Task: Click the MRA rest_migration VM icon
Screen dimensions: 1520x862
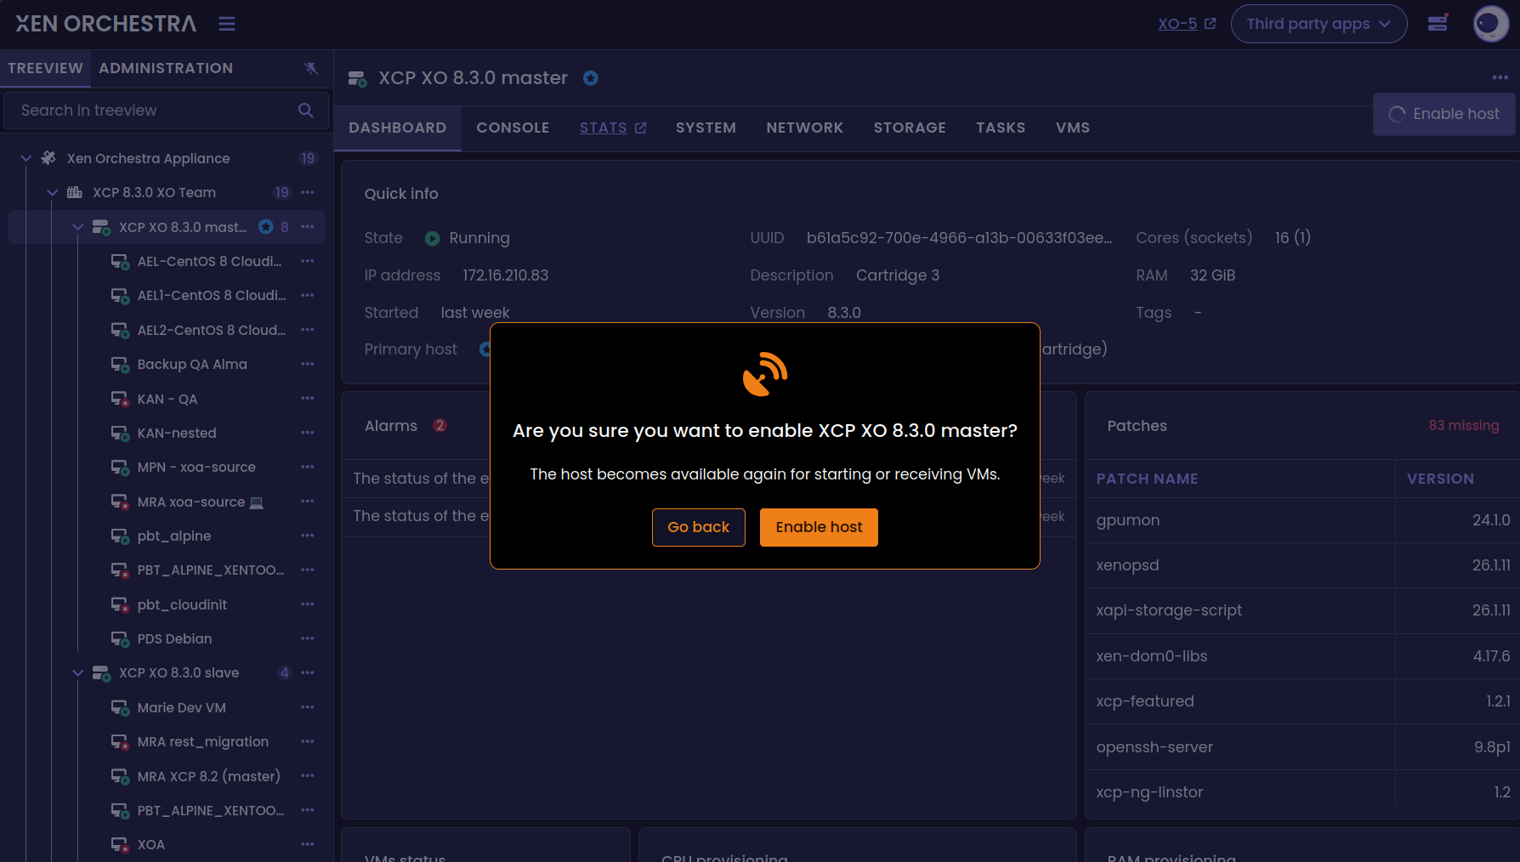Action: coord(120,742)
